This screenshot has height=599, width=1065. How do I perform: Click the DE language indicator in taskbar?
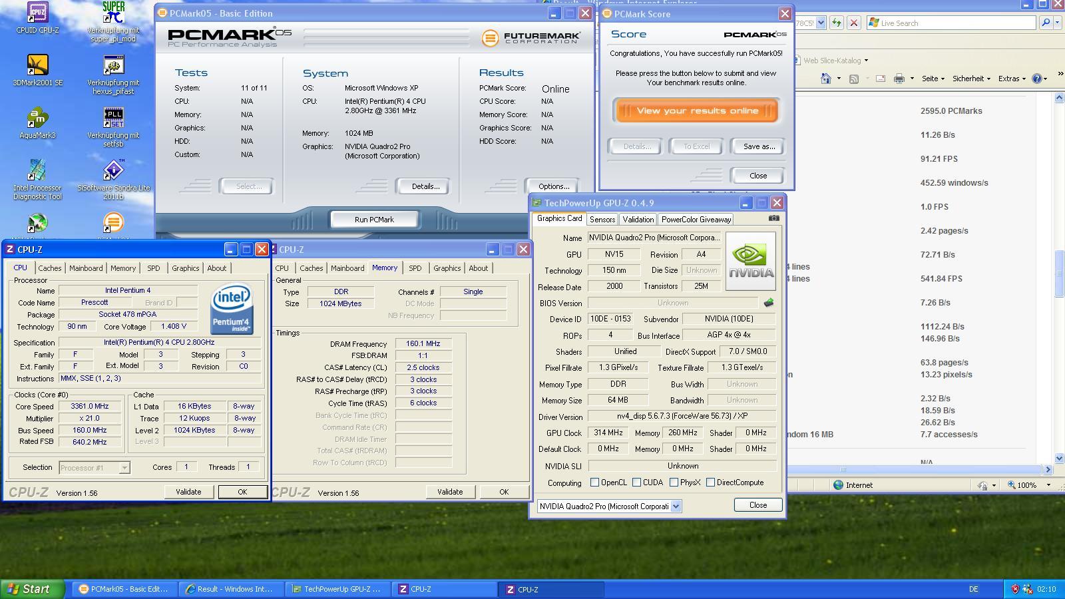point(973,589)
